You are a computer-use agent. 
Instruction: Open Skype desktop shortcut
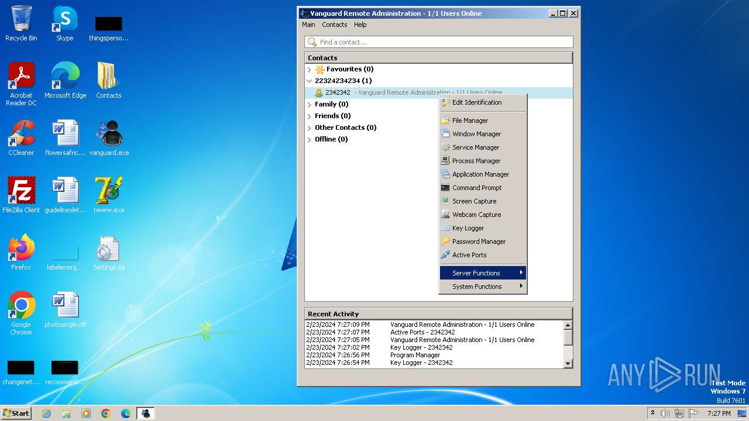pos(64,23)
